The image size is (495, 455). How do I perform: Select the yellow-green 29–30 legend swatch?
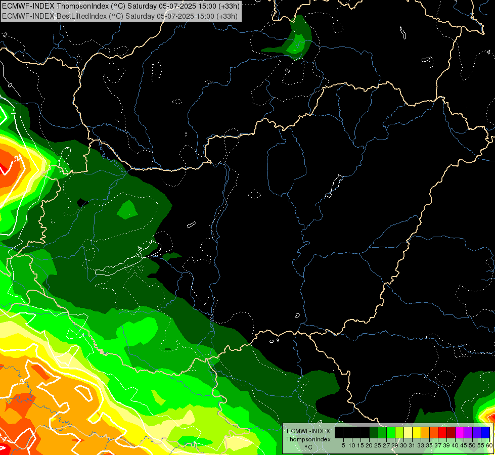click(399, 432)
